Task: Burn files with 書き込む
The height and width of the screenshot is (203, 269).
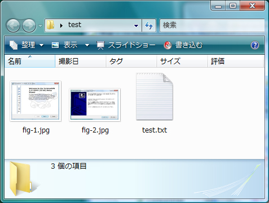Action: point(189,45)
